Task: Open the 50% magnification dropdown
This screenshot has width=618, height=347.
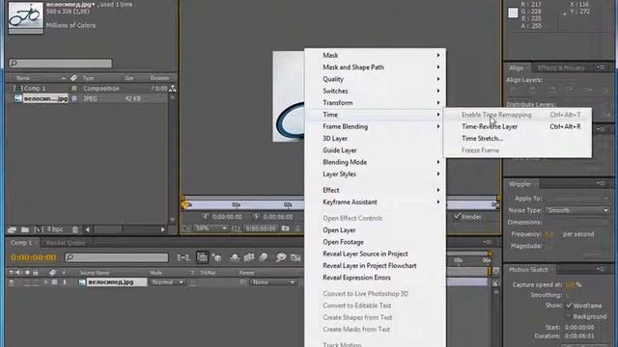Action: 211,228
